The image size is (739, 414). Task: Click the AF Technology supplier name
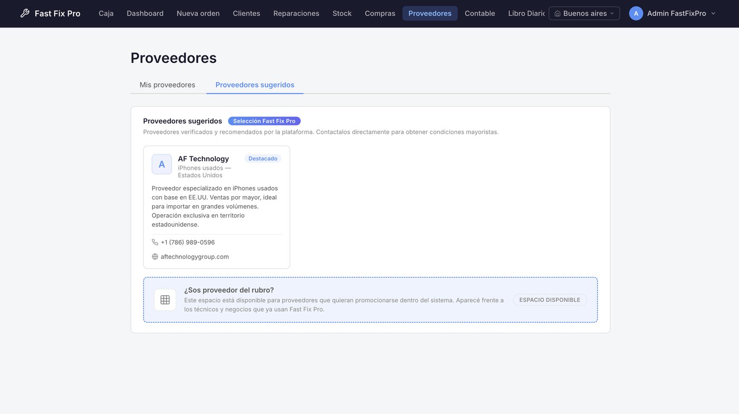point(203,159)
